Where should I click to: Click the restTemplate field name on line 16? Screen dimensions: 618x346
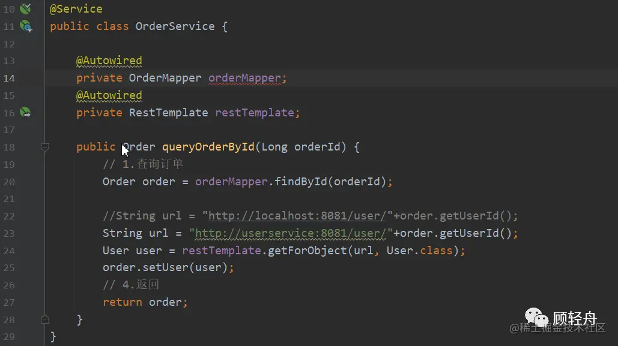[255, 113]
